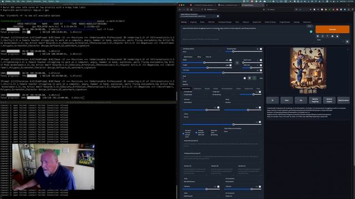The image size is (355, 199).
Task: Randomize seed with the dice icon
Action: 250,78
